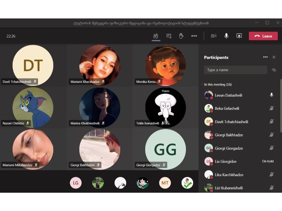Open Participants panel more options
Image resolution: width=282 pixels, height=211 pixels.
[x=265, y=57]
